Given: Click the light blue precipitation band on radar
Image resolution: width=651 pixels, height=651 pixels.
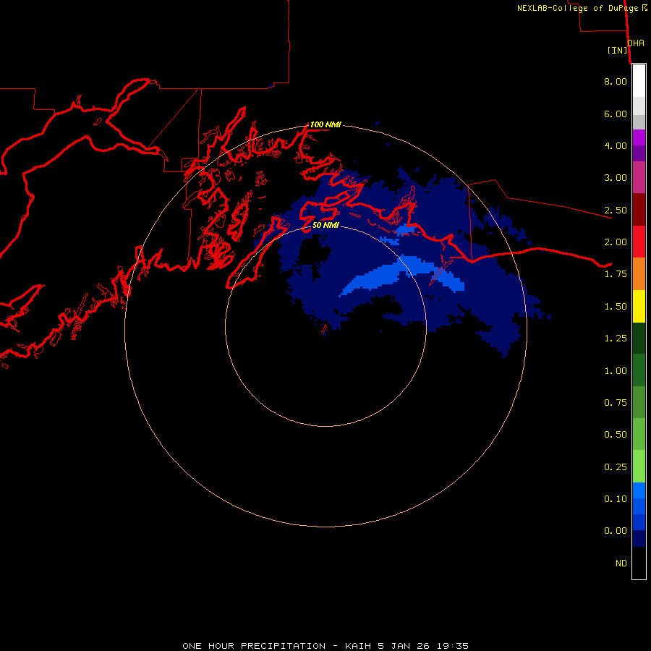Looking at the screenshot, I should pyautogui.click(x=402, y=273).
